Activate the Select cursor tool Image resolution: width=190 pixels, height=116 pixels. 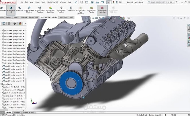[108, 2]
